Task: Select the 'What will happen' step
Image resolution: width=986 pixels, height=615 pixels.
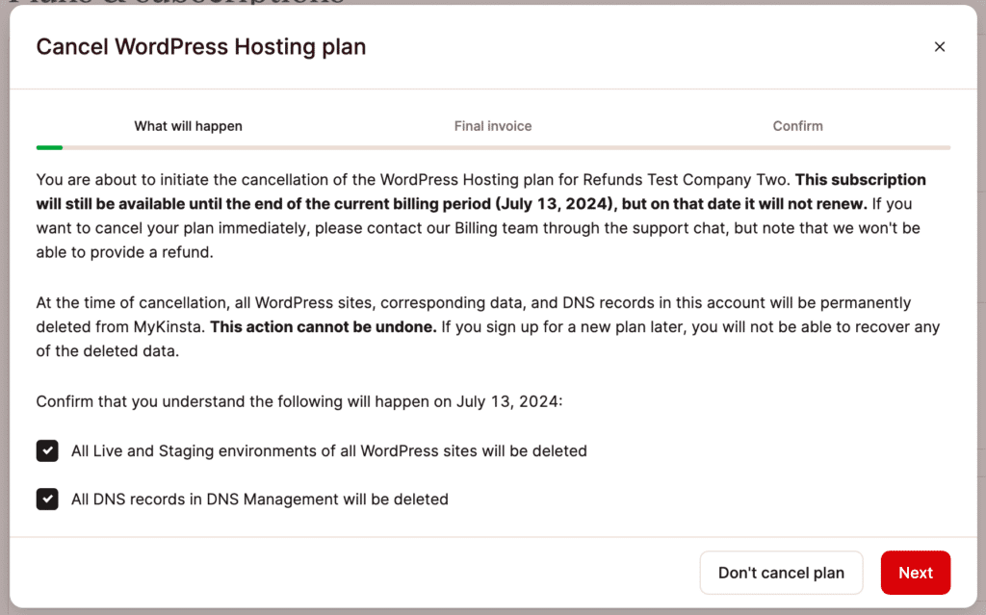Action: 188,126
